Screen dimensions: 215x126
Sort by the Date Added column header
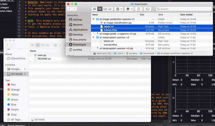[x=186, y=15]
